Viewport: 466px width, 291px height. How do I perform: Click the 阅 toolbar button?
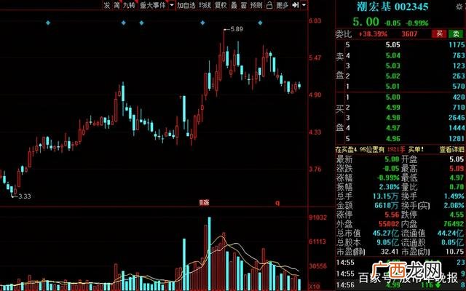[116, 5]
